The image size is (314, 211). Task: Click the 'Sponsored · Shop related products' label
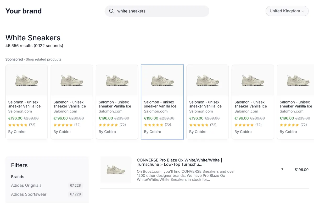click(x=33, y=59)
